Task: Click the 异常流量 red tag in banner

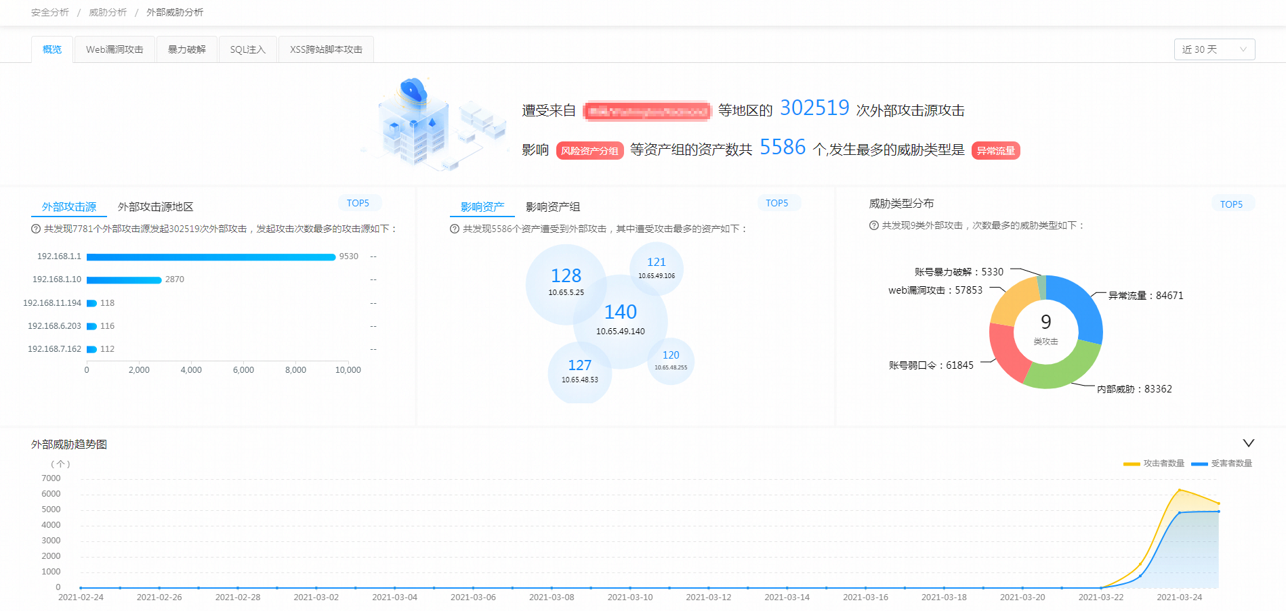Action: click(x=995, y=151)
